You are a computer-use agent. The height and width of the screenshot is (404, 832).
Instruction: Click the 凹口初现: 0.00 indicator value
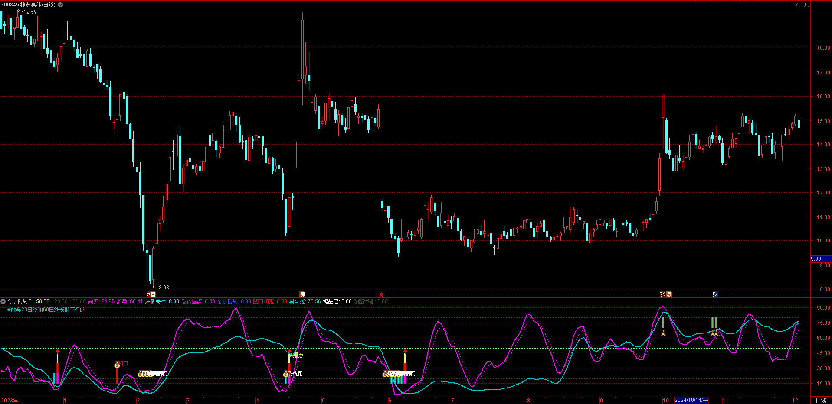(270, 301)
